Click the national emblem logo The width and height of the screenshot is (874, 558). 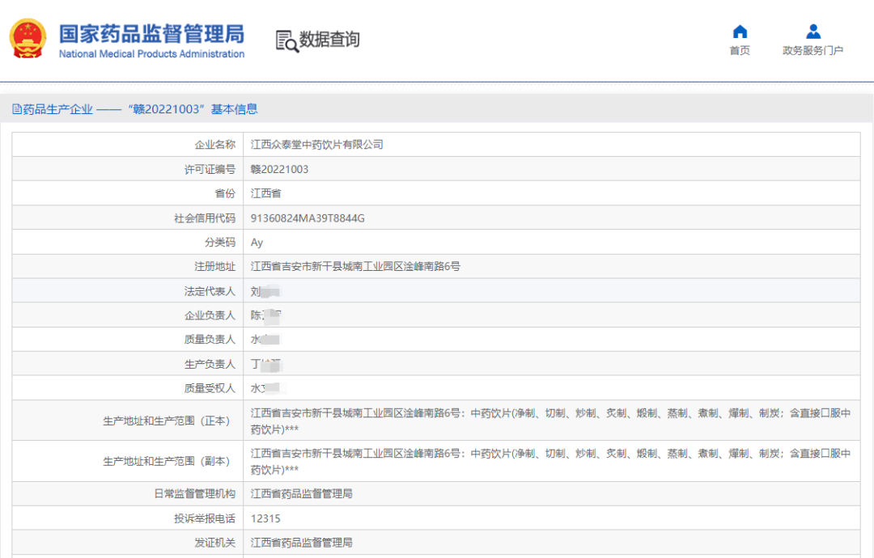28,38
